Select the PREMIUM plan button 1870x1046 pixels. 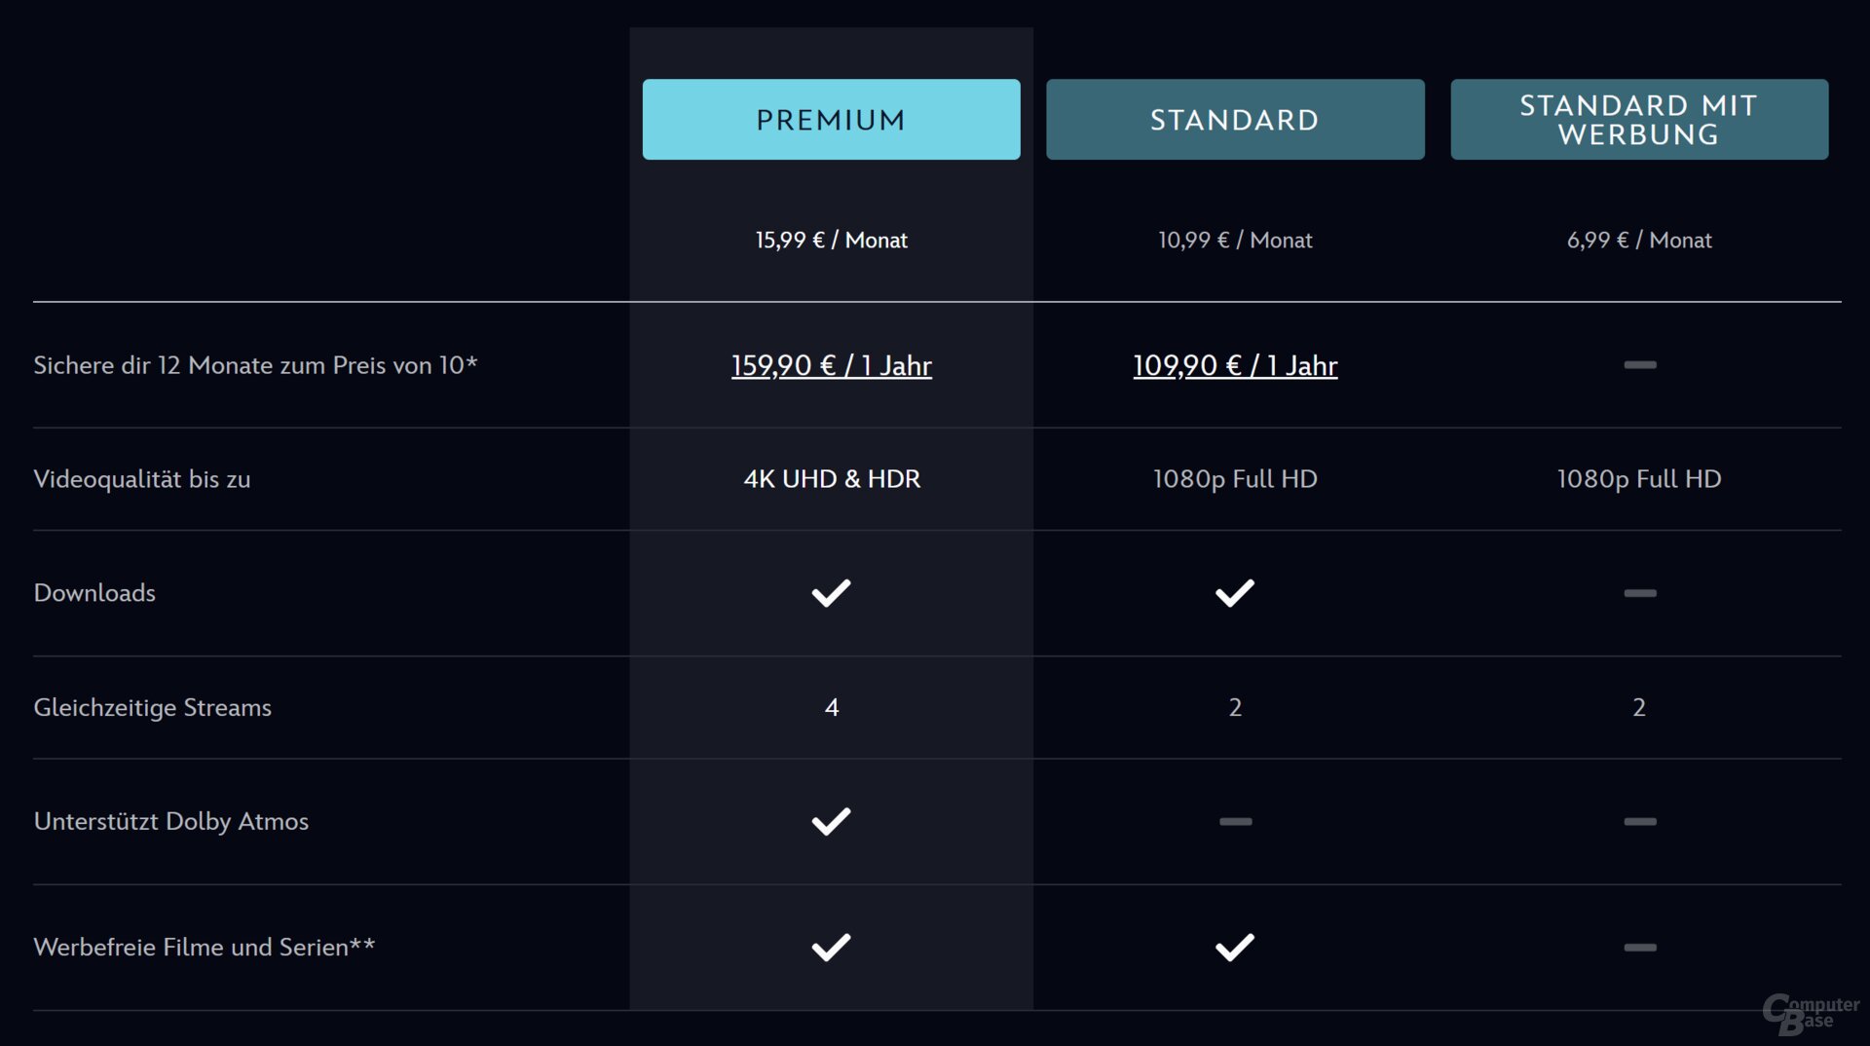click(831, 120)
